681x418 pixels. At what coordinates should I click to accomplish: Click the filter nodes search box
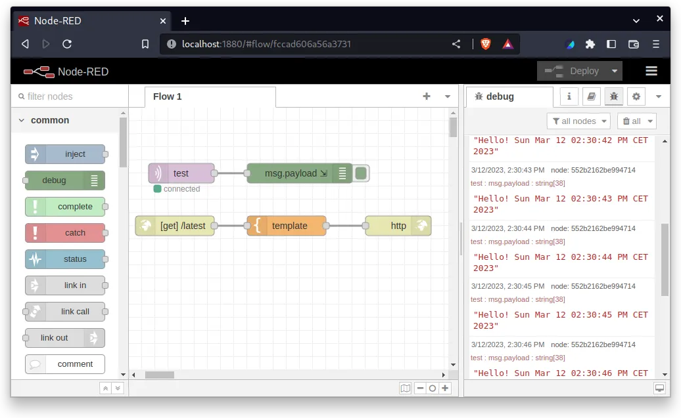[69, 96]
